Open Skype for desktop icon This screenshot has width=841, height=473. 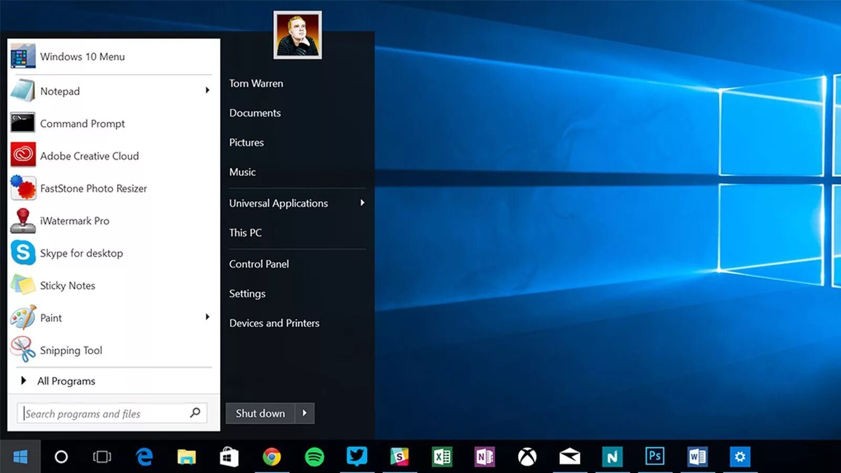tap(23, 253)
